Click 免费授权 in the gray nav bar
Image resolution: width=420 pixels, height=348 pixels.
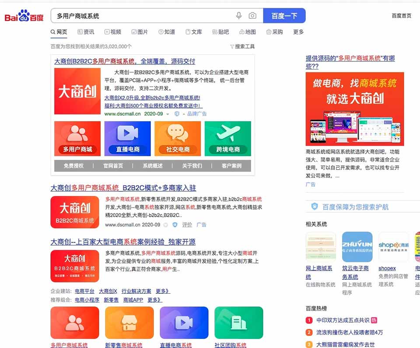[73, 166]
